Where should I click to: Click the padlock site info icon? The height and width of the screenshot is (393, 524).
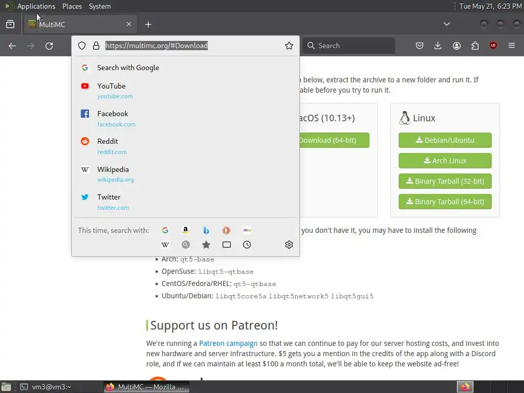(x=96, y=46)
